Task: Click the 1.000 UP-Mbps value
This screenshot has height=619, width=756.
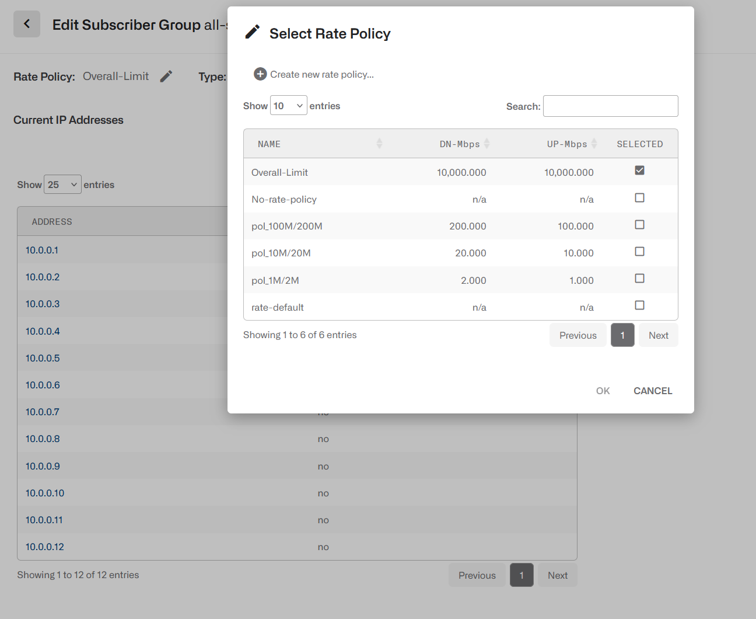Action: point(582,280)
